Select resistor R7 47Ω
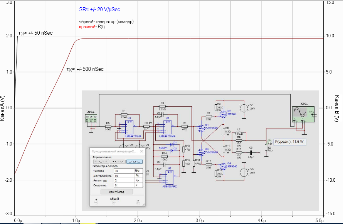Viewport: 343px width, 224px height. click(x=185, y=126)
